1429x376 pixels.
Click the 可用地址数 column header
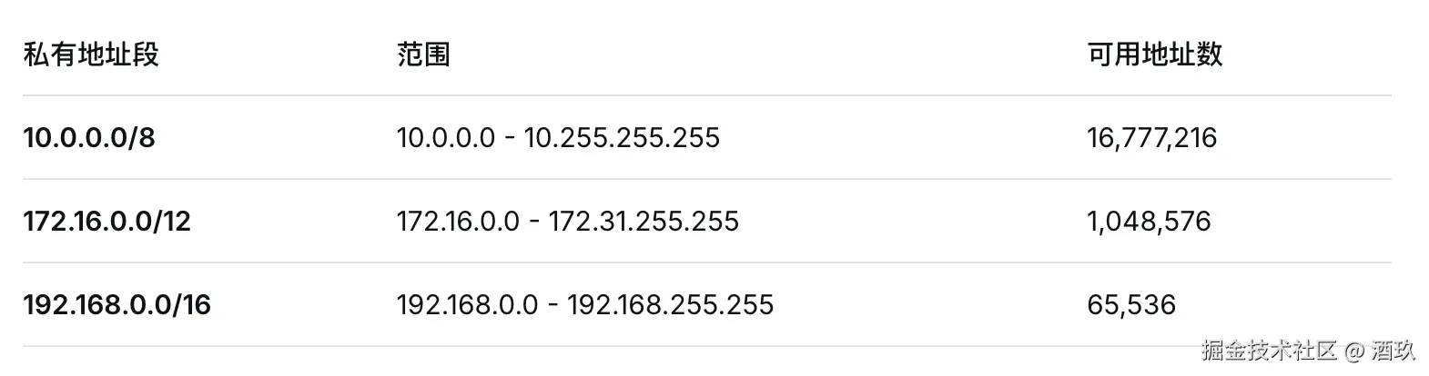pyautogui.click(x=1154, y=54)
